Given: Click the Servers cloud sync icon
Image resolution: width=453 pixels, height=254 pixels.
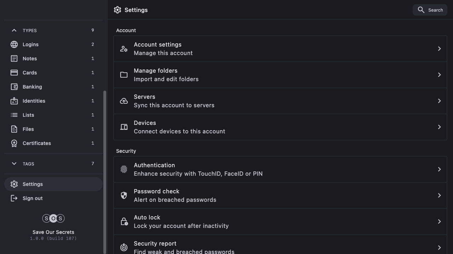Looking at the screenshot, I should click(124, 101).
